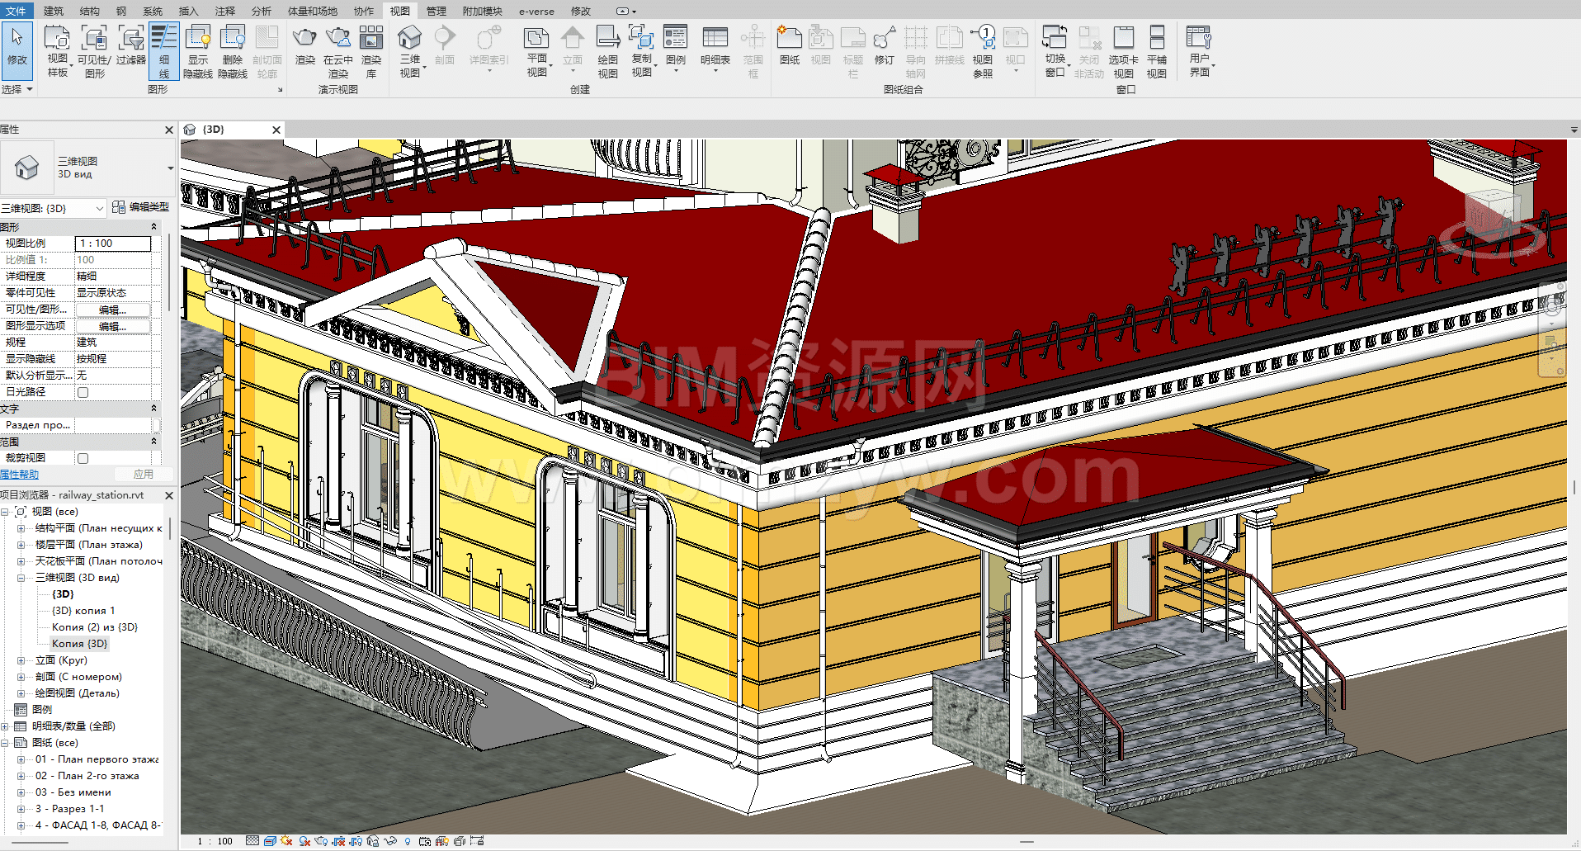The image size is (1581, 851).
Task: Select Копия {3D} view in project browser
Action: (79, 644)
